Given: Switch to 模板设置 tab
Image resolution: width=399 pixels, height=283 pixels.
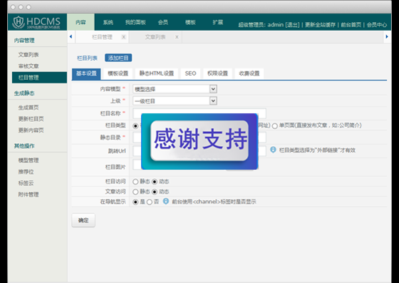Looking at the screenshot, I should (118, 73).
